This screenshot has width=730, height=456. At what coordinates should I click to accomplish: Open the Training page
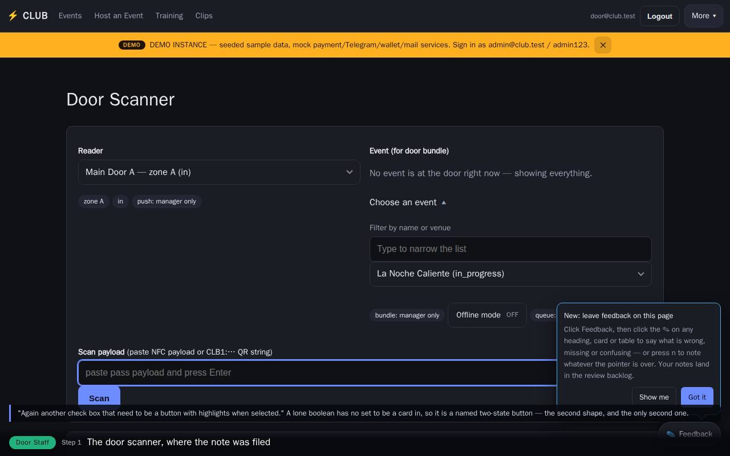[169, 16]
